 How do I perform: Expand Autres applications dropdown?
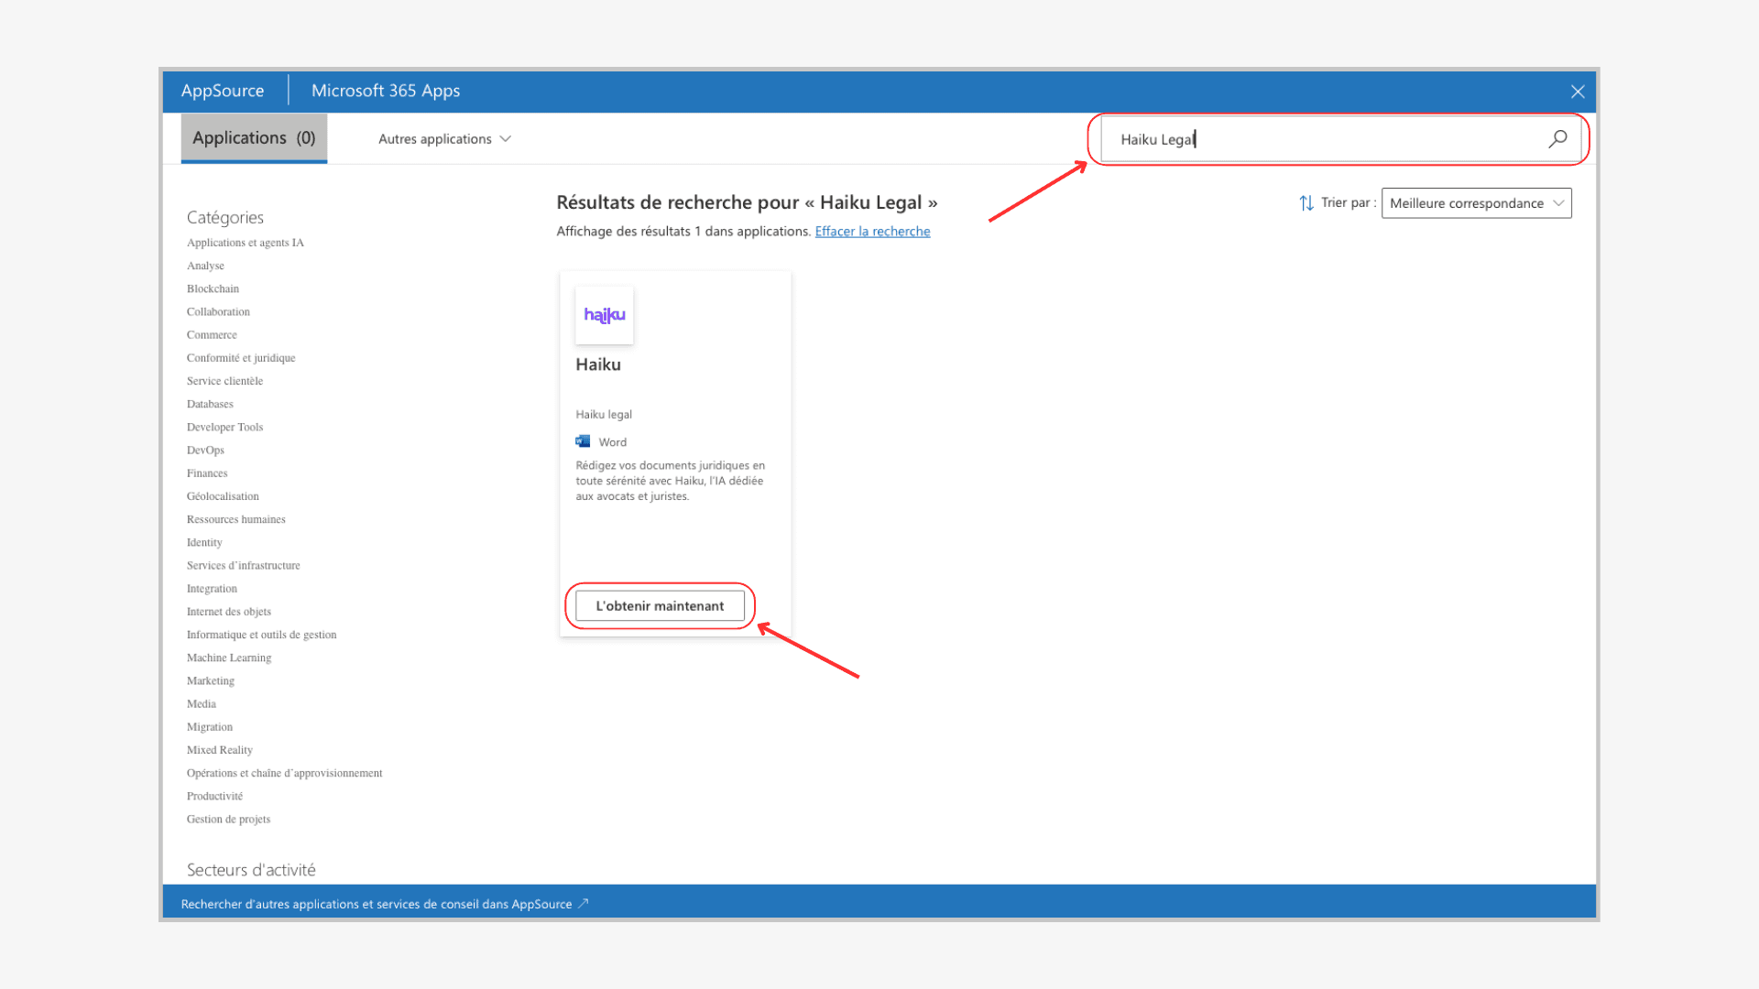click(444, 139)
